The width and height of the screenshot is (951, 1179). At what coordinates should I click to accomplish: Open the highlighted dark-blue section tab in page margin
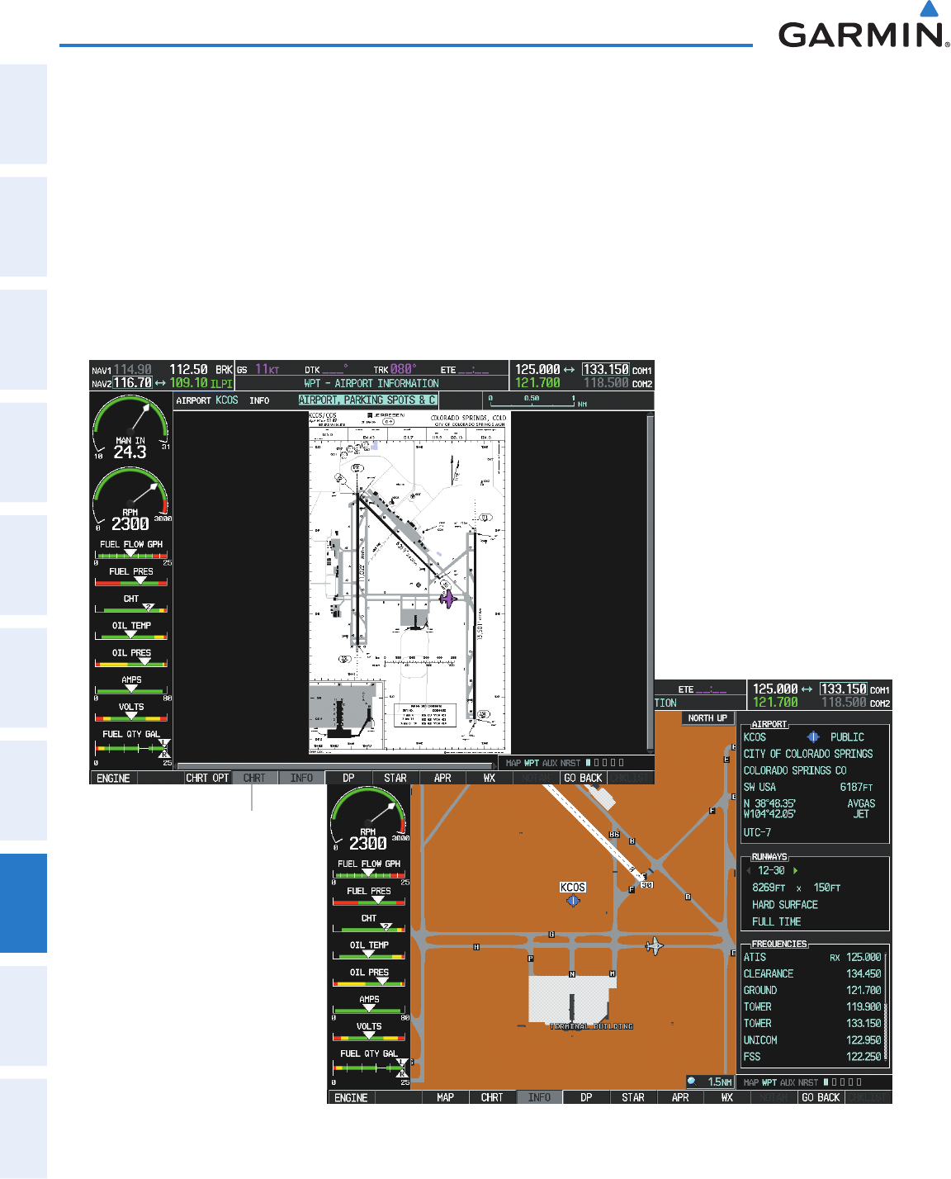click(x=23, y=902)
